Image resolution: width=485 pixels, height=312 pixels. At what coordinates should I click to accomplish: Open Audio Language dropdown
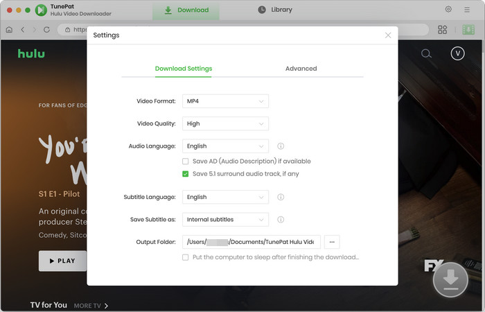[225, 146]
